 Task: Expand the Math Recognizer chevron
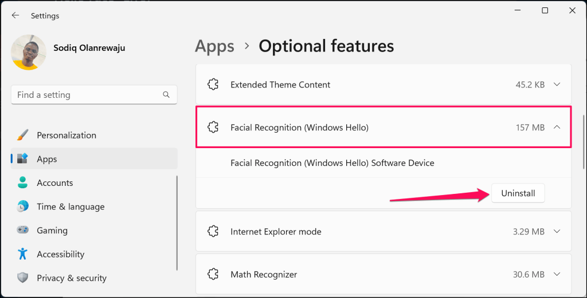(557, 274)
